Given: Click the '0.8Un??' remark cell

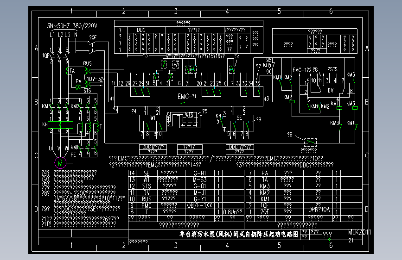Looking at the screenshot, I should point(233,212).
